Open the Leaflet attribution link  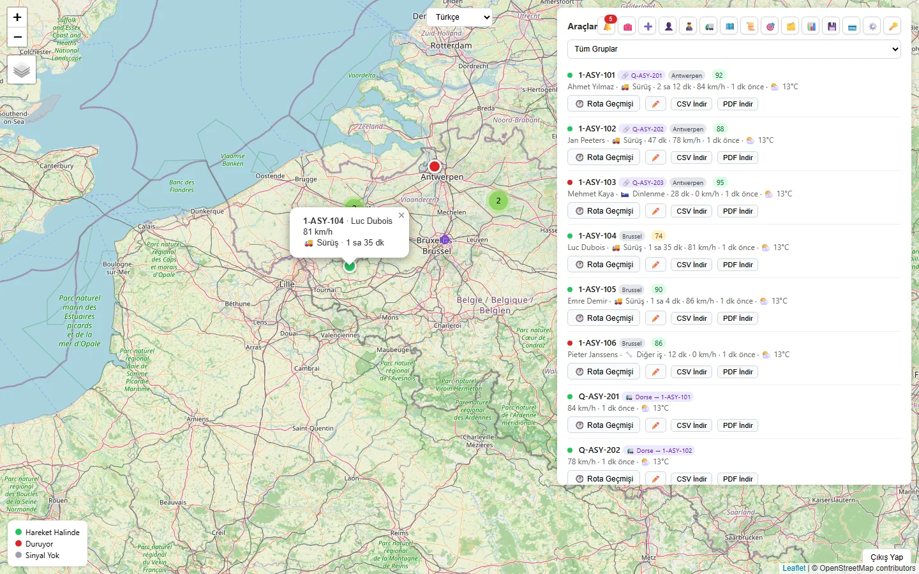pos(794,568)
